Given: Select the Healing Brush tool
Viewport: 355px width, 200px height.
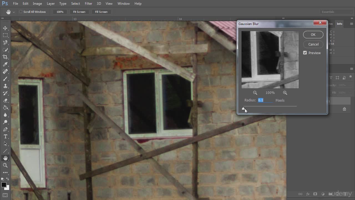Looking at the screenshot, I should [5, 71].
